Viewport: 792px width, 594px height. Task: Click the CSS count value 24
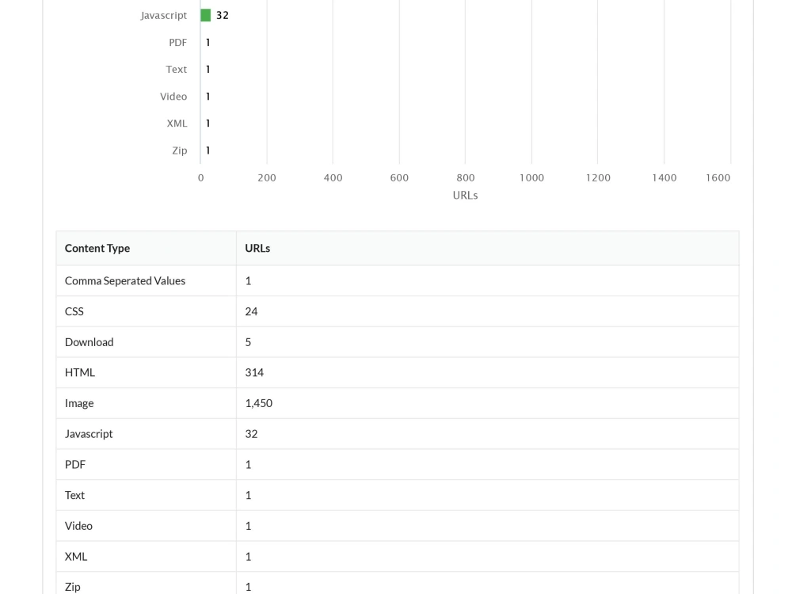251,311
